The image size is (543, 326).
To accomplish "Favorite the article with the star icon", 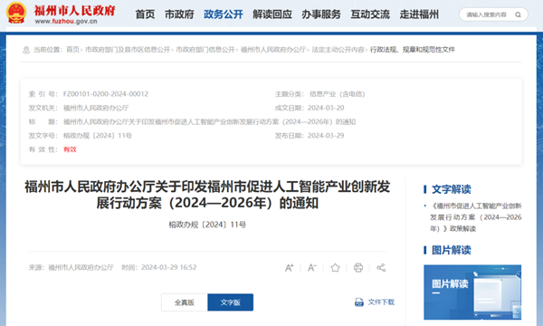I will tap(335, 268).
